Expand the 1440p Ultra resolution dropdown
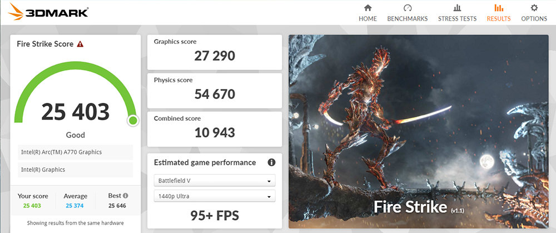This screenshot has width=556, height=233. 215,196
